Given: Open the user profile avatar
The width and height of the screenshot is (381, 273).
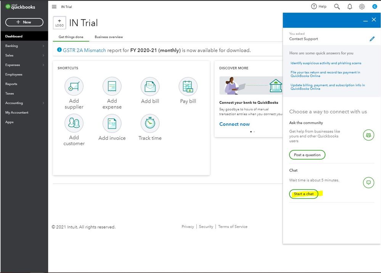Looking at the screenshot, I should click(x=375, y=6).
